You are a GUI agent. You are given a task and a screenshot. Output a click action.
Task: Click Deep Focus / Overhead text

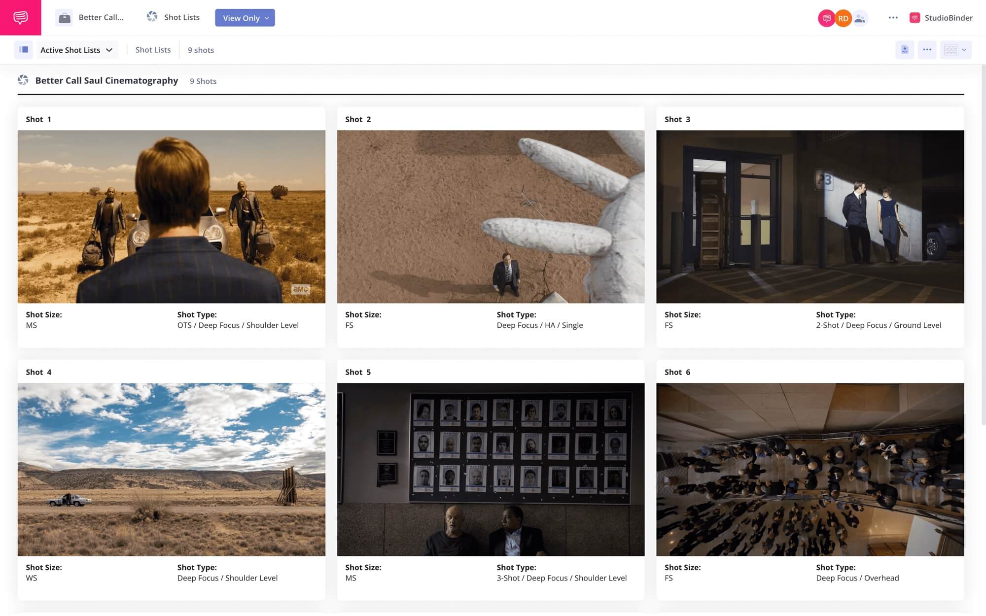click(857, 578)
